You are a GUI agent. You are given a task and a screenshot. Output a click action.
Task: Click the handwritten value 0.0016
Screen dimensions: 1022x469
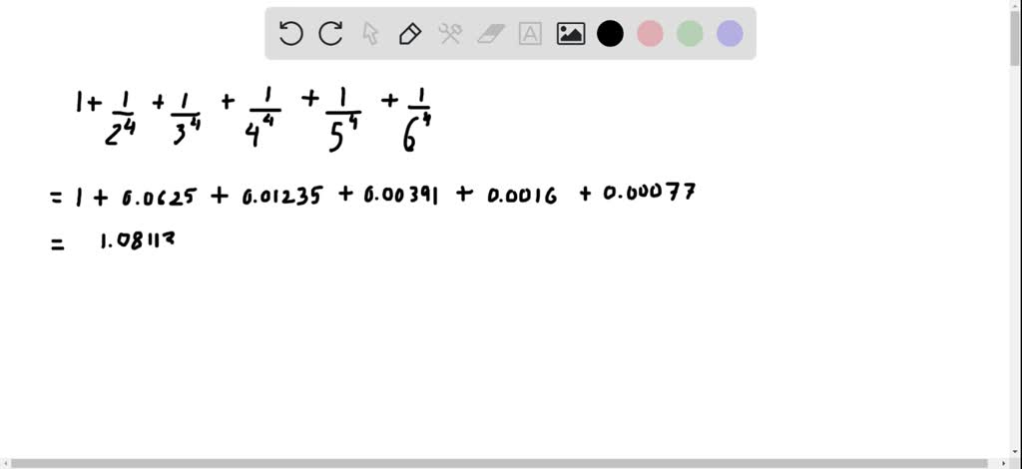click(x=522, y=196)
